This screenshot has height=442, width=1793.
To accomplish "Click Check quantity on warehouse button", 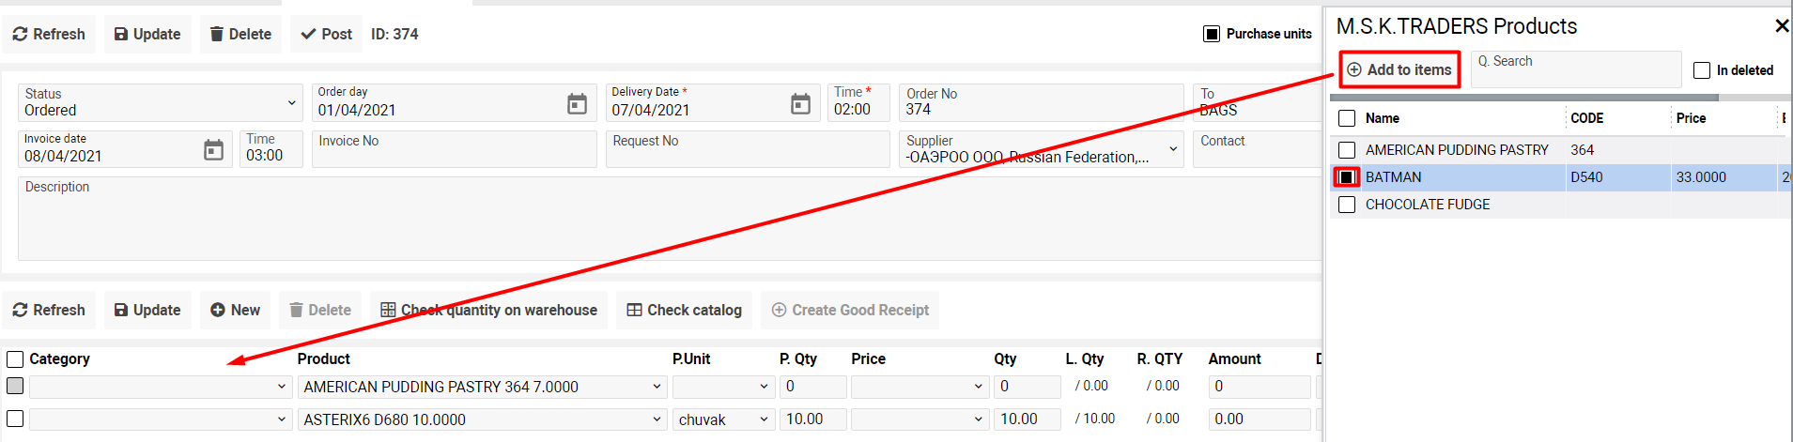I will pyautogui.click(x=488, y=310).
